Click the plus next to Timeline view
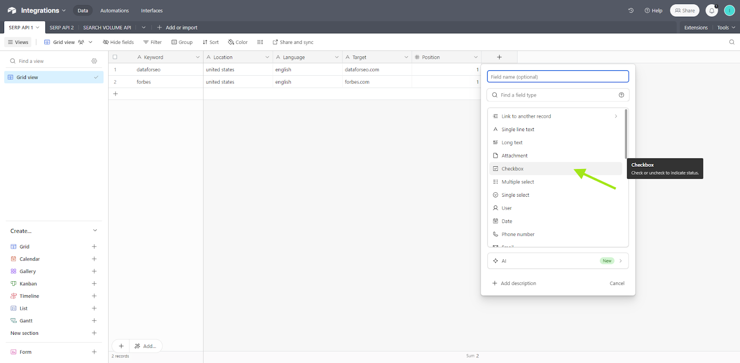This screenshot has width=740, height=363. pos(94,296)
